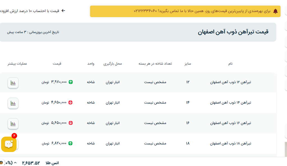Viewport: 287px width, 166px height.
Task: Click the قیمت column header
Action: pyautogui.click(x=57, y=64)
